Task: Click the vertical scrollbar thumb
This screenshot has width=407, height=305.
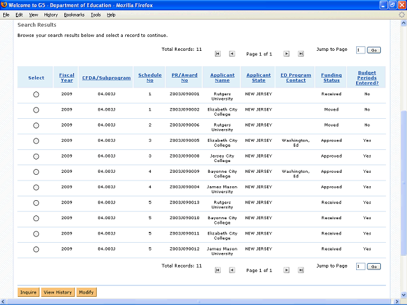Action: 403,178
